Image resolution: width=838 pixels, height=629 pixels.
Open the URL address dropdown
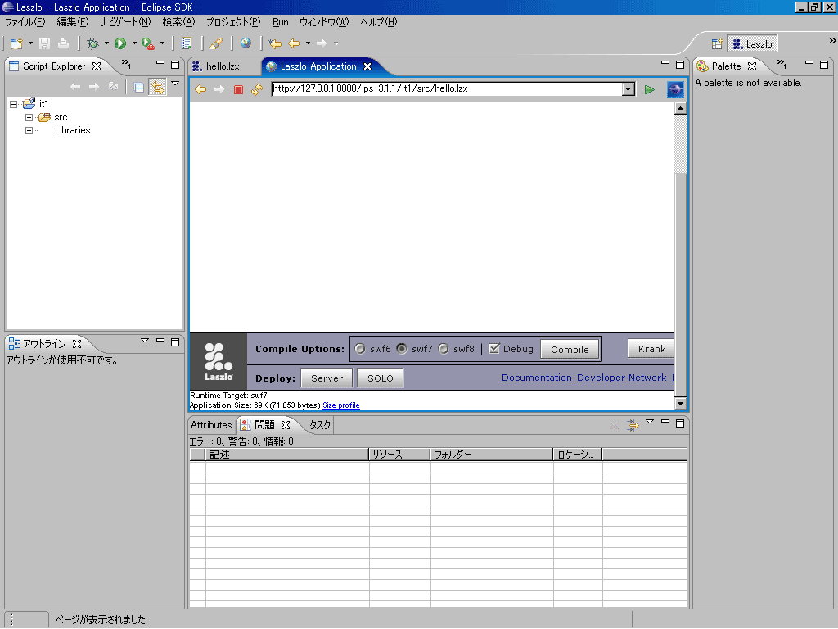click(x=628, y=89)
